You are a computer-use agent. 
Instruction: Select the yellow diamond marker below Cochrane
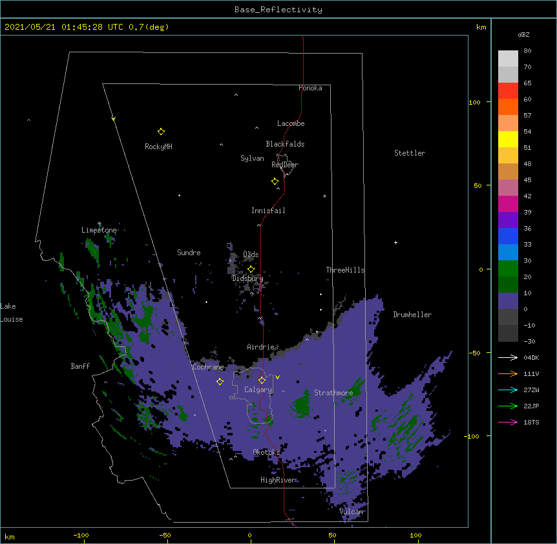pos(220,382)
